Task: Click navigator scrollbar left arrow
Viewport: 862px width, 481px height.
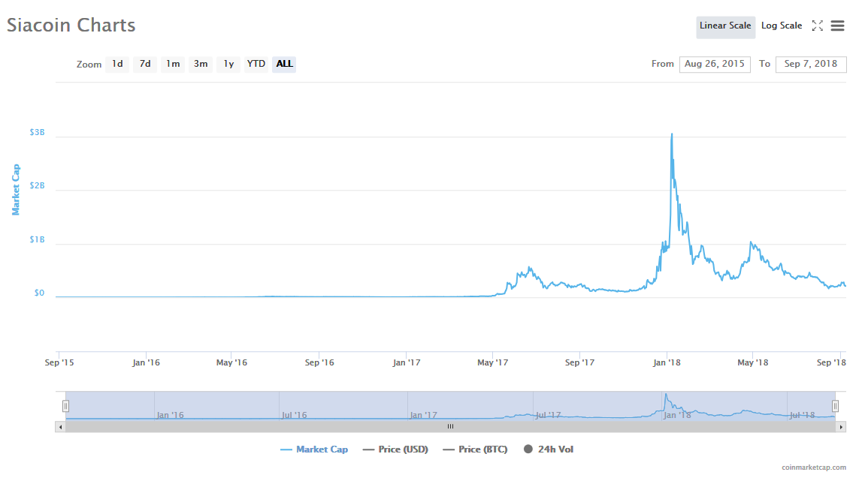Action: pos(60,427)
